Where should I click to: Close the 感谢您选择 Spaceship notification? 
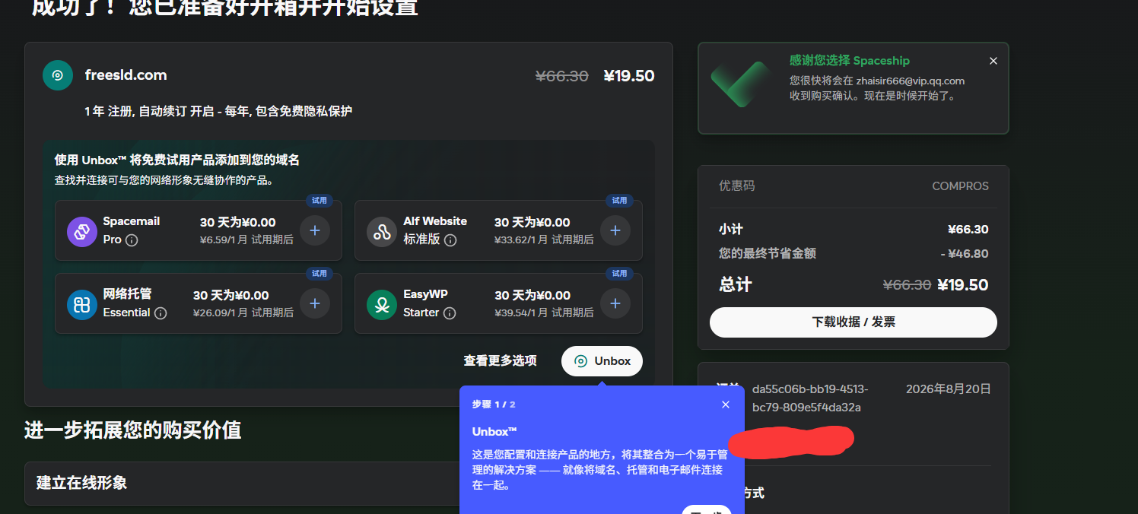[x=993, y=61]
